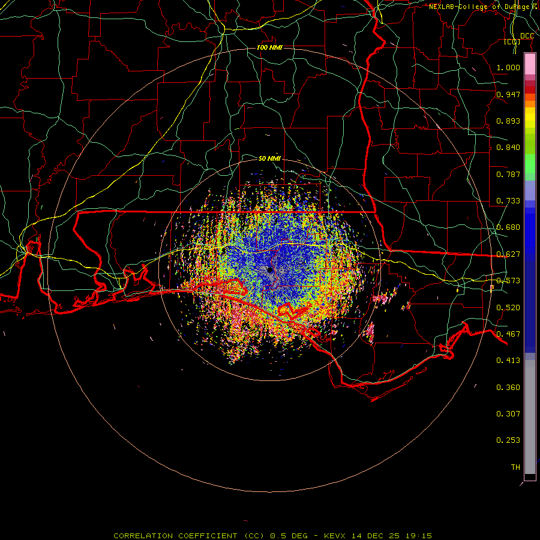Select the 0.467 legend value
Screen dimensions: 540x540
[508, 334]
